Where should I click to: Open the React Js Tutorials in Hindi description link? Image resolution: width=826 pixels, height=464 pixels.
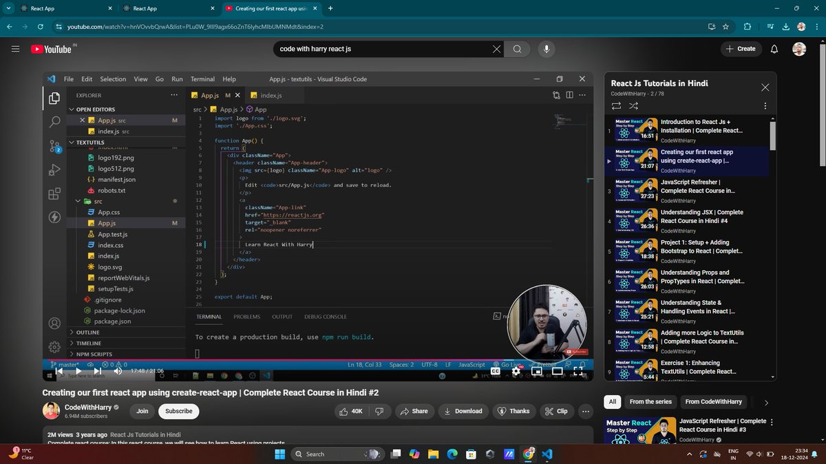point(145,434)
